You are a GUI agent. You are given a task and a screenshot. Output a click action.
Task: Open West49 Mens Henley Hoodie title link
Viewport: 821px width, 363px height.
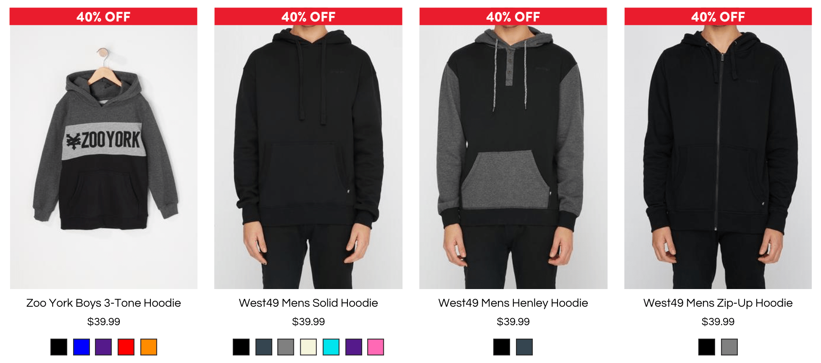click(513, 303)
